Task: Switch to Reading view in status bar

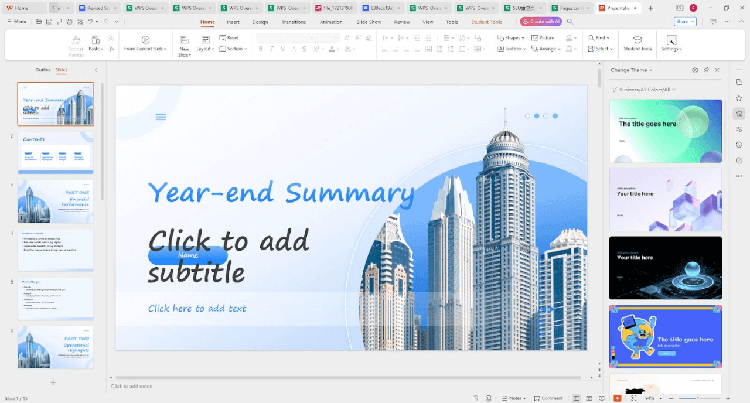Action: (601, 398)
